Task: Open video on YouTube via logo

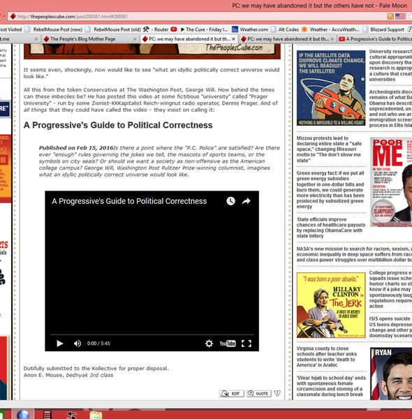Action: coord(228,344)
